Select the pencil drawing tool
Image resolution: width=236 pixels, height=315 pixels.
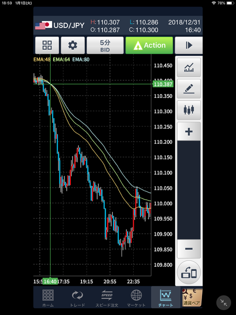(189, 89)
